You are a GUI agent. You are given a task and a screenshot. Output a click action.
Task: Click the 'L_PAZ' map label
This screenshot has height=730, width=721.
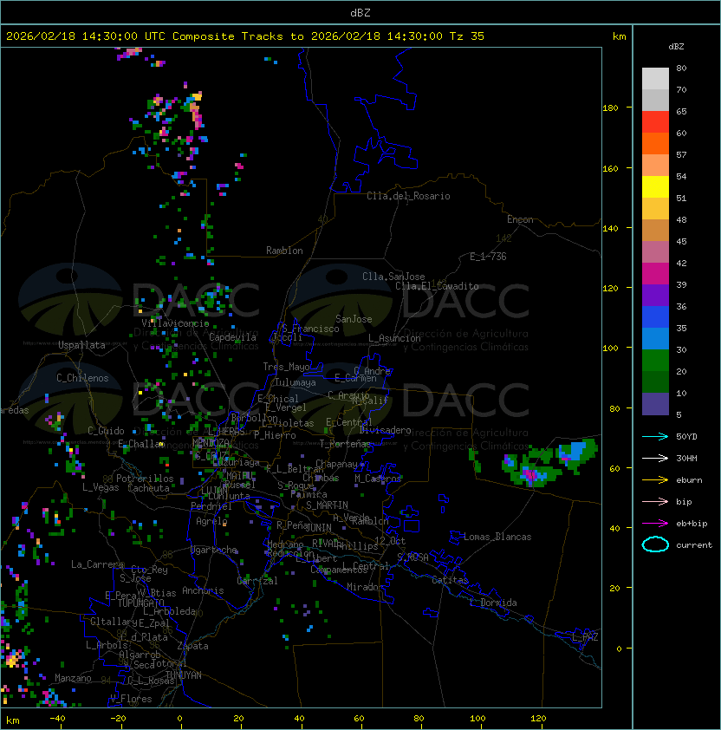pyautogui.click(x=585, y=637)
